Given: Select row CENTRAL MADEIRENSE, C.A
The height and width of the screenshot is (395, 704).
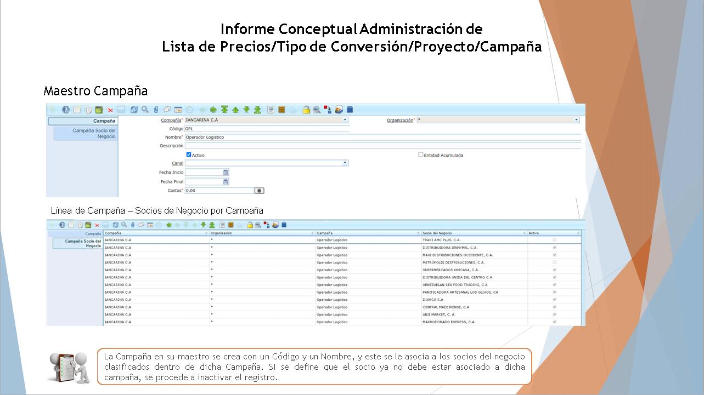Looking at the screenshot, I should click(342, 307).
